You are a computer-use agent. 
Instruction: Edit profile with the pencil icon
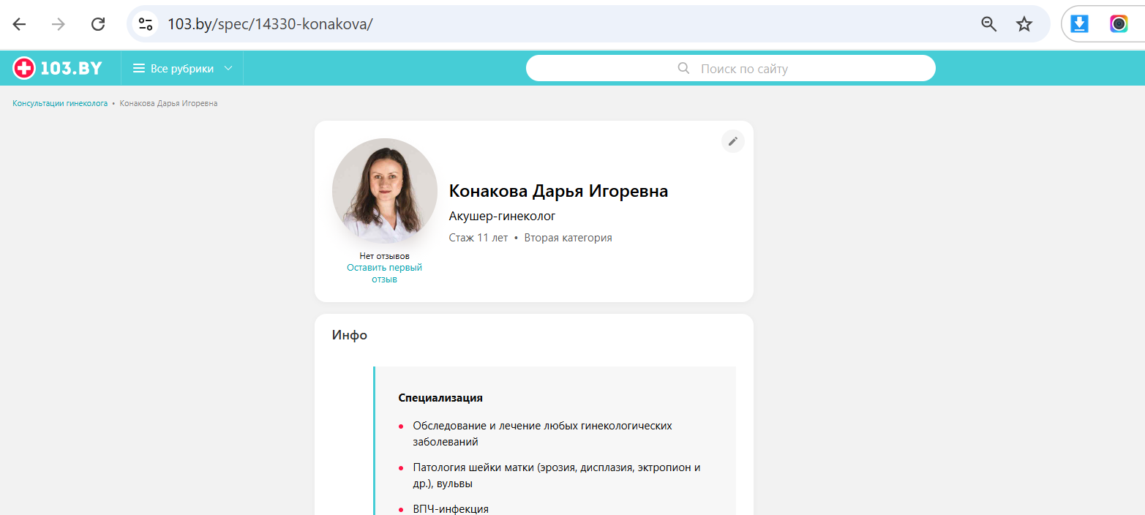733,141
